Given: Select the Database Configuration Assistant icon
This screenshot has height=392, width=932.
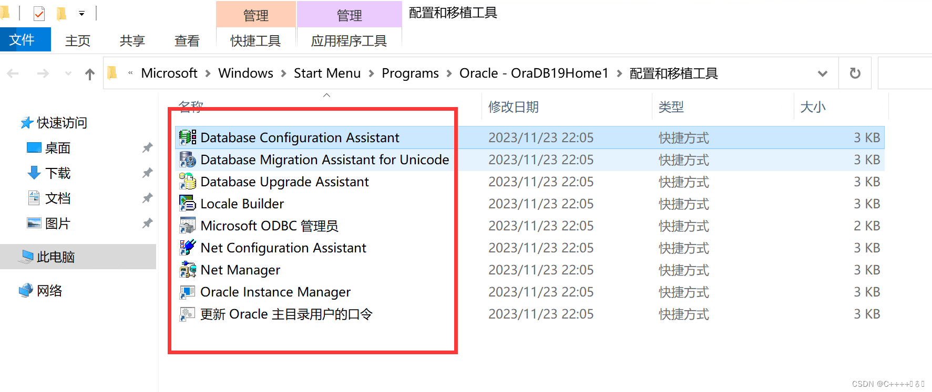Looking at the screenshot, I should click(x=188, y=137).
